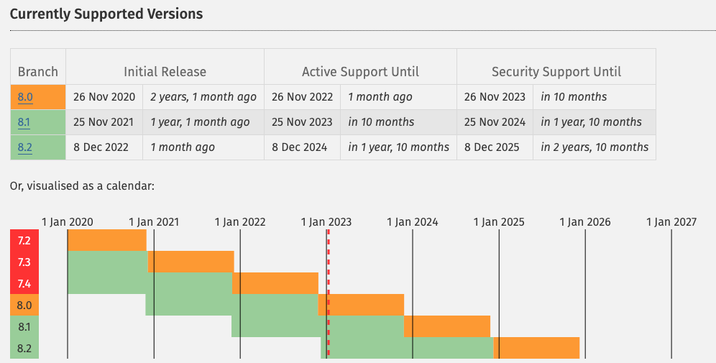
Task: Select the green 8.2 calendar label
Action: pyautogui.click(x=24, y=348)
